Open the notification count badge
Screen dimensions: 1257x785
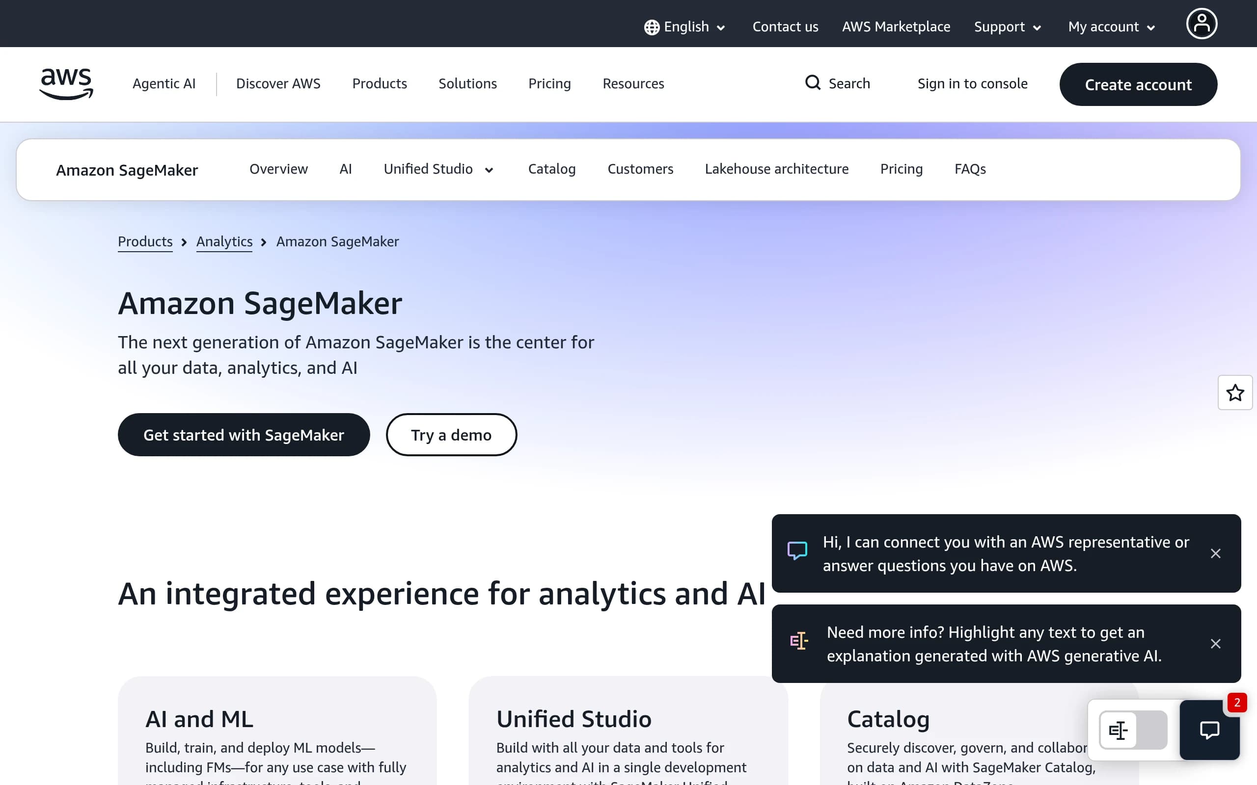(1237, 703)
